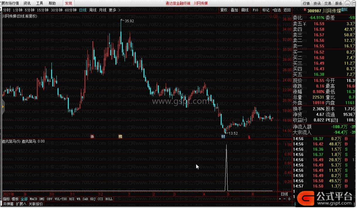Click the plus zoom icon next to 日线
357x208 pixels.
[x=280, y=199]
